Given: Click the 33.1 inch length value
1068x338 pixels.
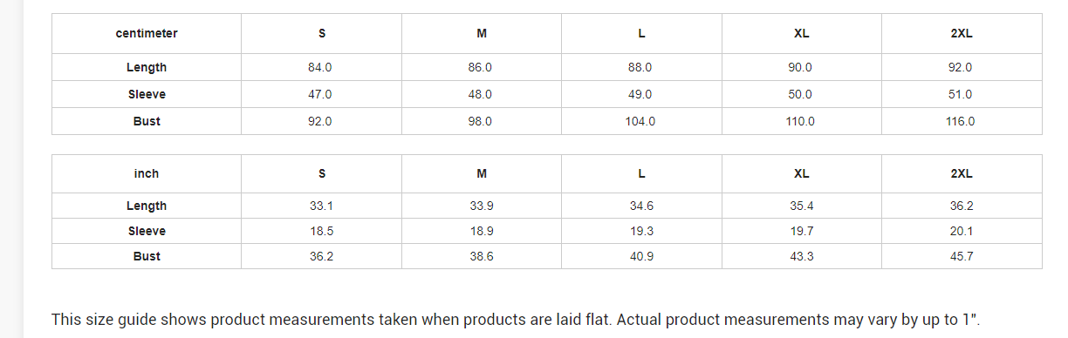Looking at the screenshot, I should tap(321, 206).
